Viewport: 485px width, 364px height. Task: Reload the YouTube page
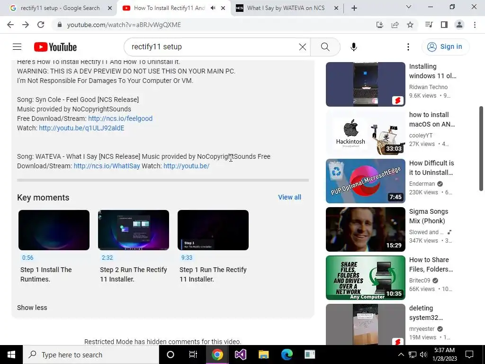41,25
